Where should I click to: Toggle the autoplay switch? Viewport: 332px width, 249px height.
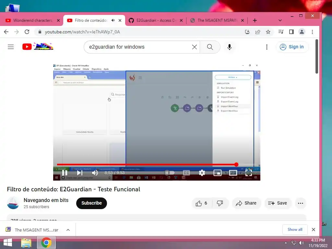pyautogui.click(x=169, y=173)
